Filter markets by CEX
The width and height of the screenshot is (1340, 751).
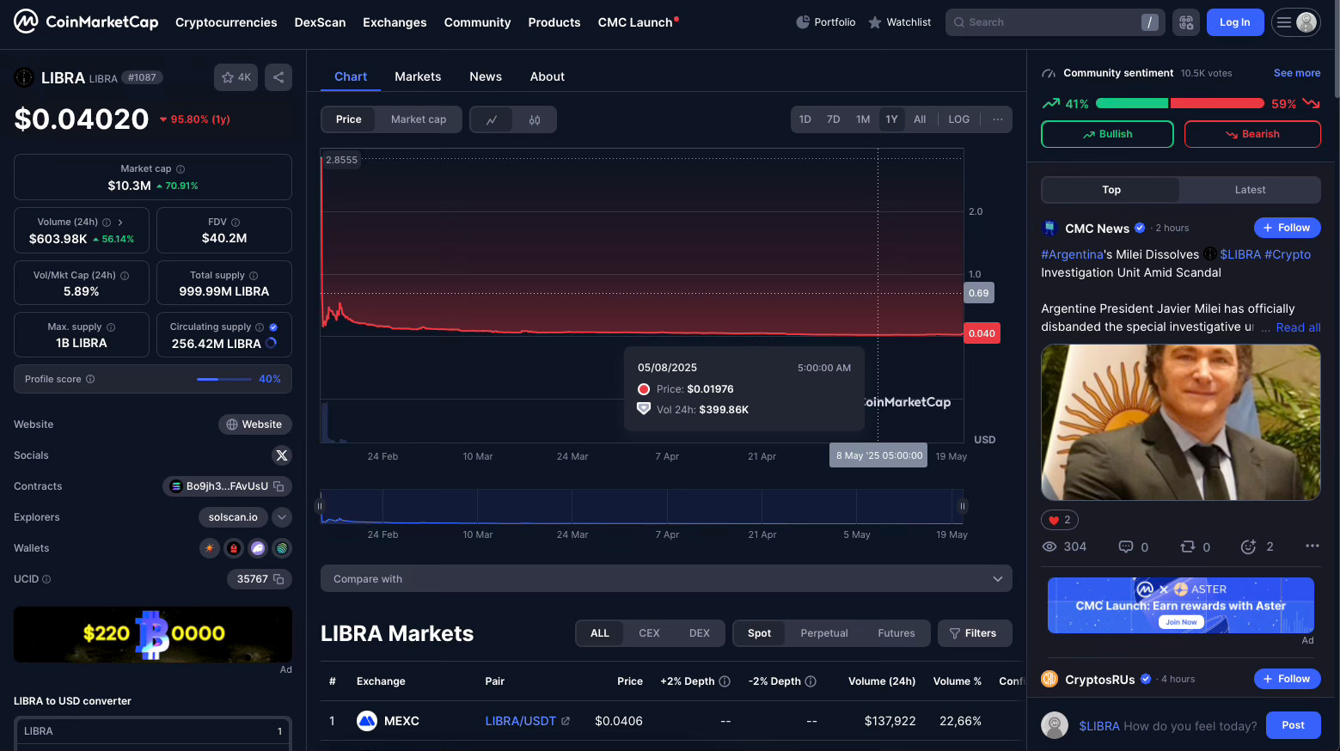649,633
